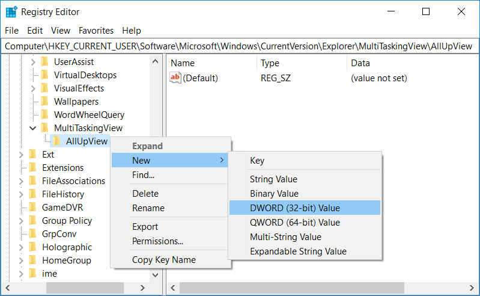Click the WordWheelQuery folder icon
The width and height of the screenshot is (480, 296).
(x=44, y=115)
